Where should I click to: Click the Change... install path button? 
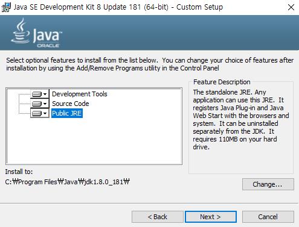click(268, 184)
